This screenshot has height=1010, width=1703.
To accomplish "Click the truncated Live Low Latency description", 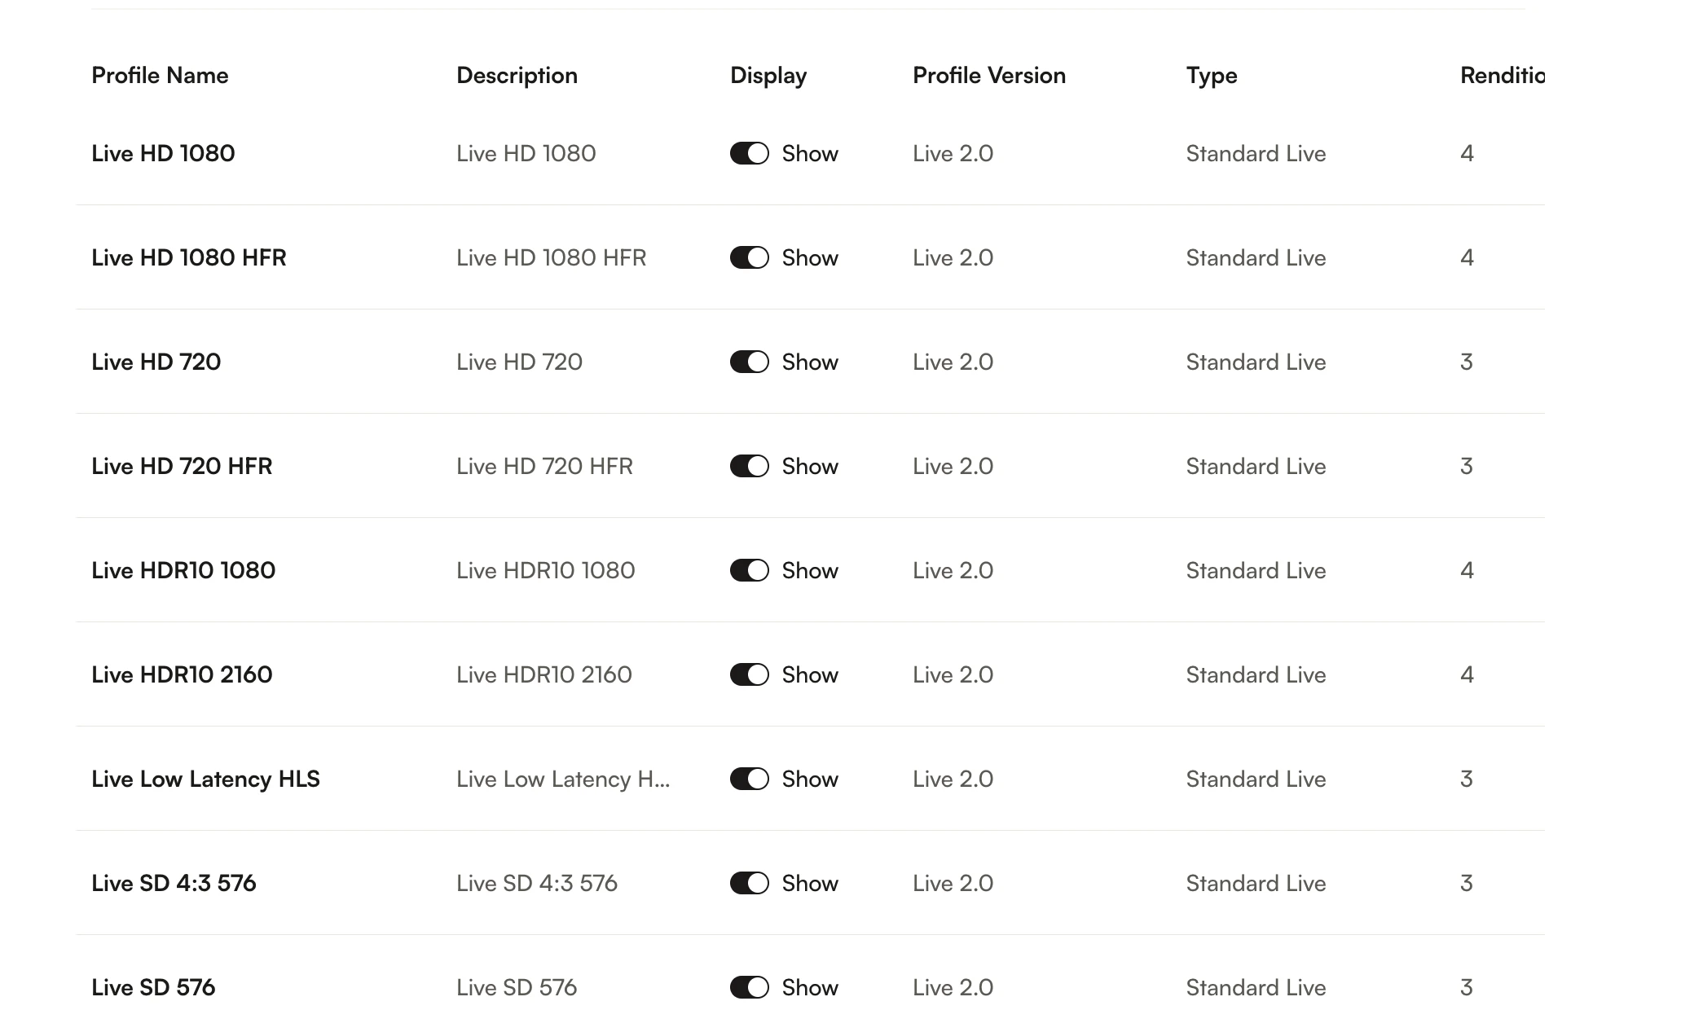I will tap(563, 779).
